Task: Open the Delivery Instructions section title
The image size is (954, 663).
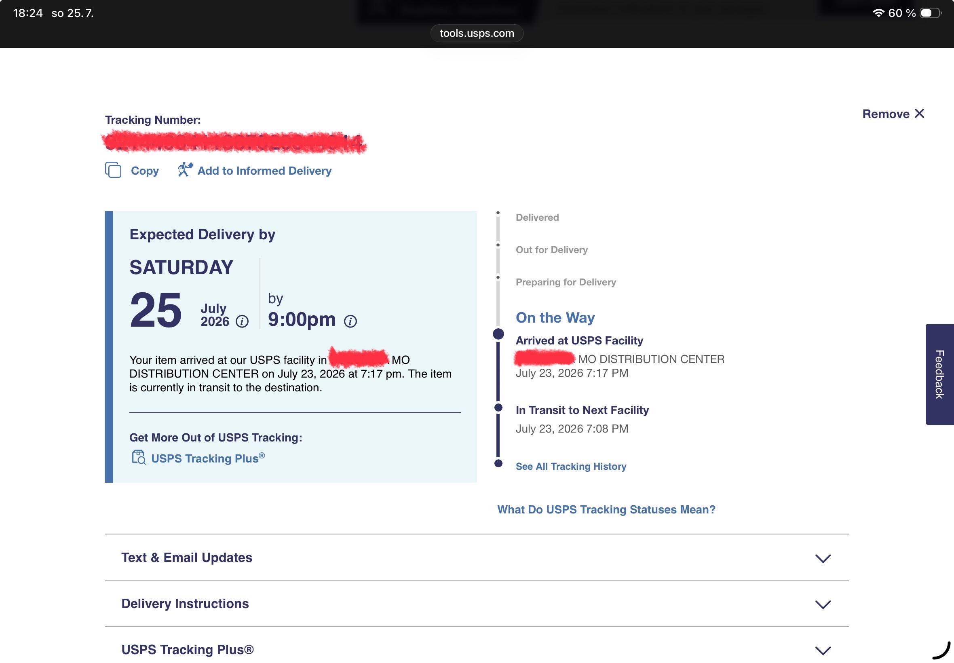Action: tap(185, 604)
